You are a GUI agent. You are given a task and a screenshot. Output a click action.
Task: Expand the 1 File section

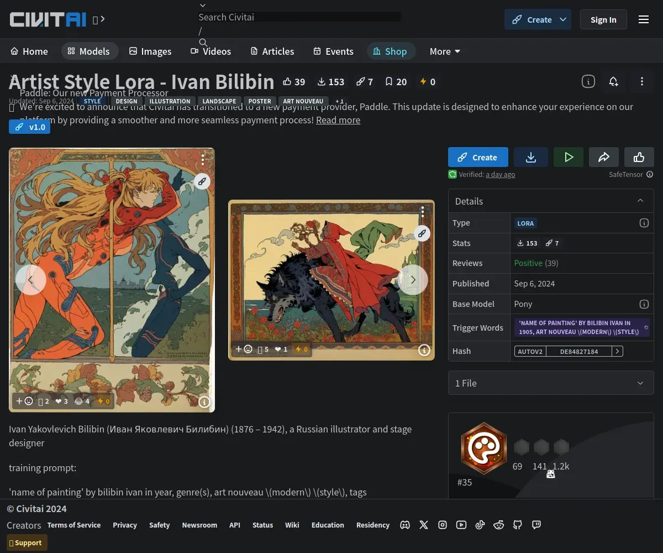click(x=551, y=383)
